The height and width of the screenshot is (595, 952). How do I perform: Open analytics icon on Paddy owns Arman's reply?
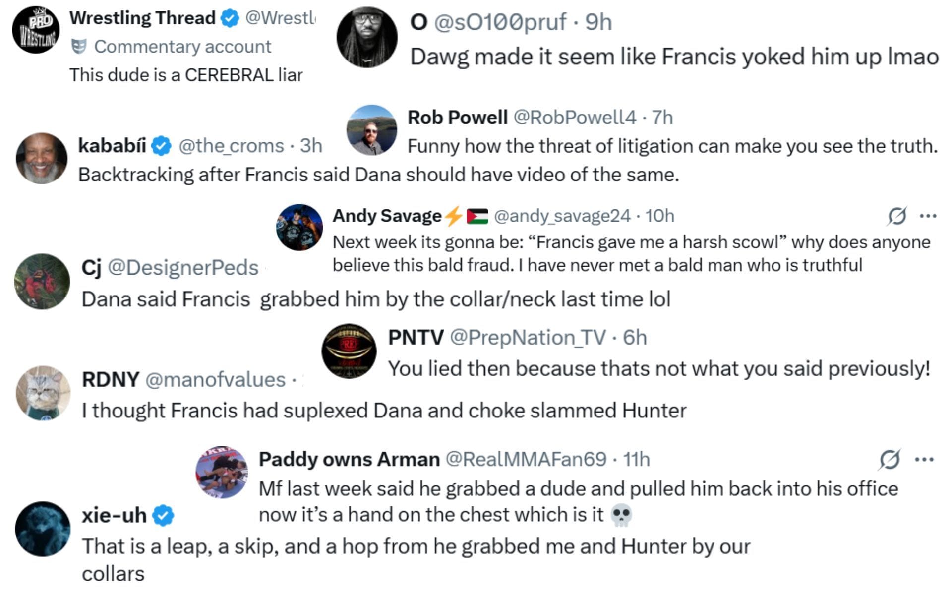click(x=892, y=459)
